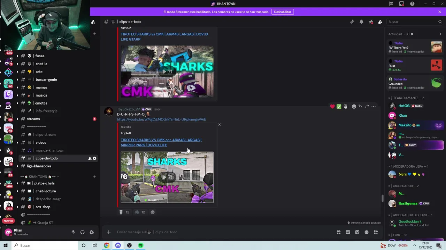Image resolution: width=446 pixels, height=250 pixels.
Task: Open more options three dots on message
Action: (x=374, y=106)
